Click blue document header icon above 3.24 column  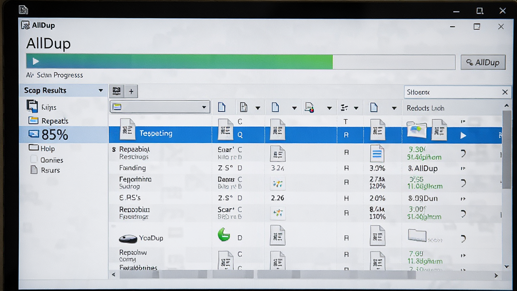point(275,107)
